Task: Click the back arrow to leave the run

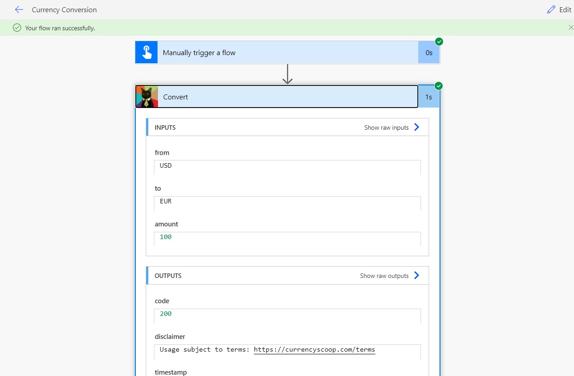Action: point(19,9)
